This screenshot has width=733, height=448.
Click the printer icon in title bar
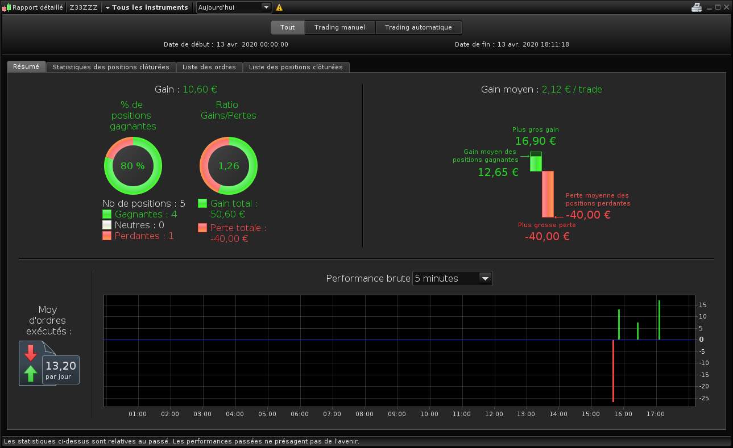[697, 7]
